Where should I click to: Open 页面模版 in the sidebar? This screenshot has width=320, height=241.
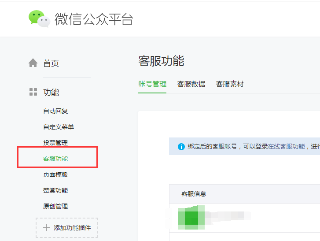55,174
